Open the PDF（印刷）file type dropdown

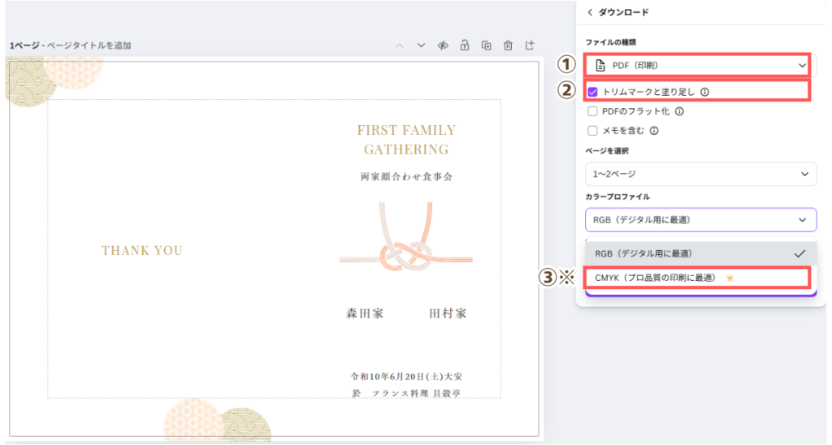(x=700, y=65)
